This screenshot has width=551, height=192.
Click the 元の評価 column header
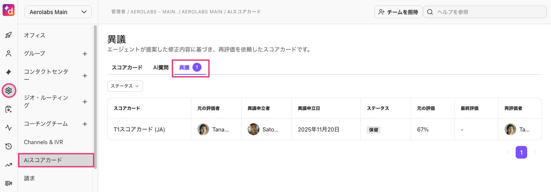[x=426, y=108]
